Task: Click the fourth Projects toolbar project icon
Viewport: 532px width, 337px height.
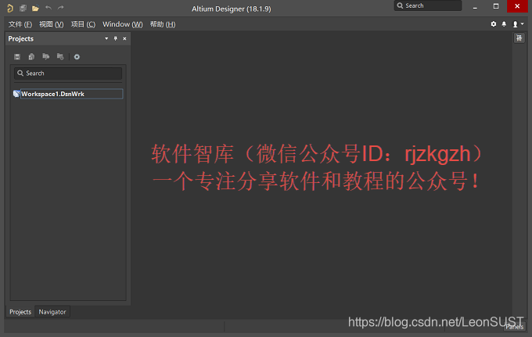Action: (x=60, y=56)
